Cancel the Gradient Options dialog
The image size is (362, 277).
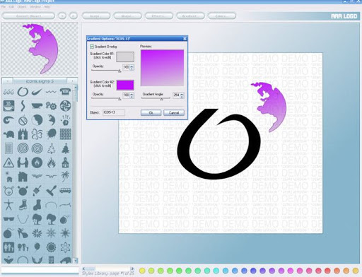pyautogui.click(x=174, y=113)
